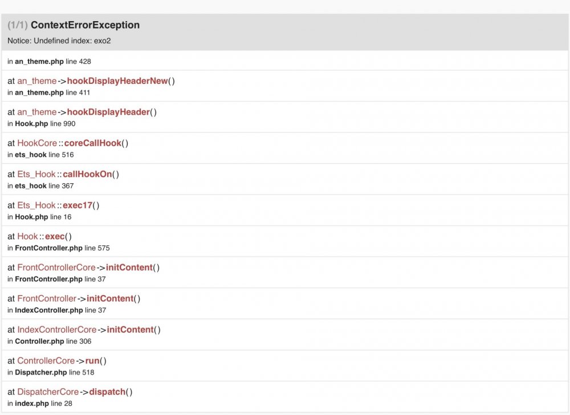
Task: Select the coreCallHook method in the trace
Action: [93, 143]
